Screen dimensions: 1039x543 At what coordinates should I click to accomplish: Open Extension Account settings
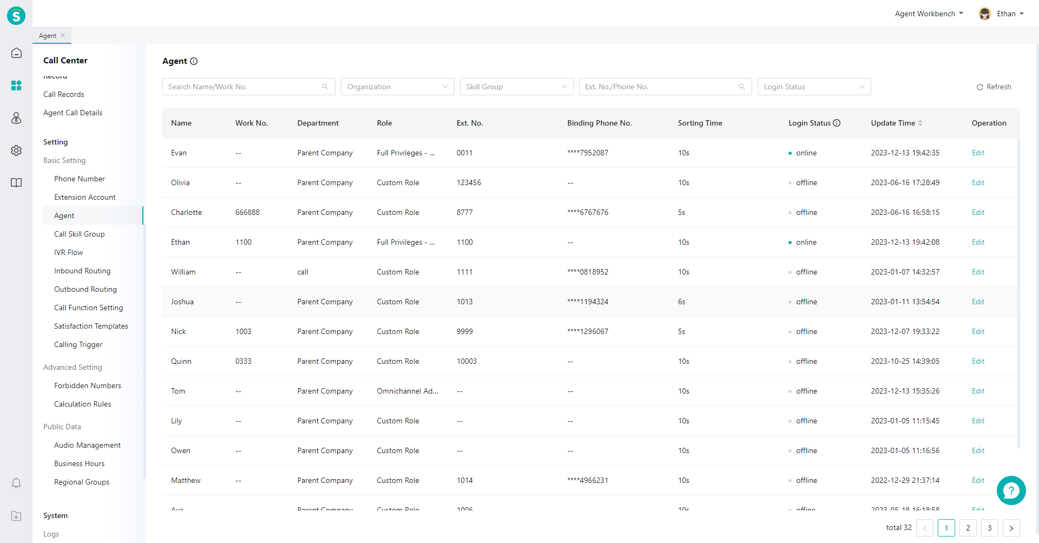pos(85,197)
